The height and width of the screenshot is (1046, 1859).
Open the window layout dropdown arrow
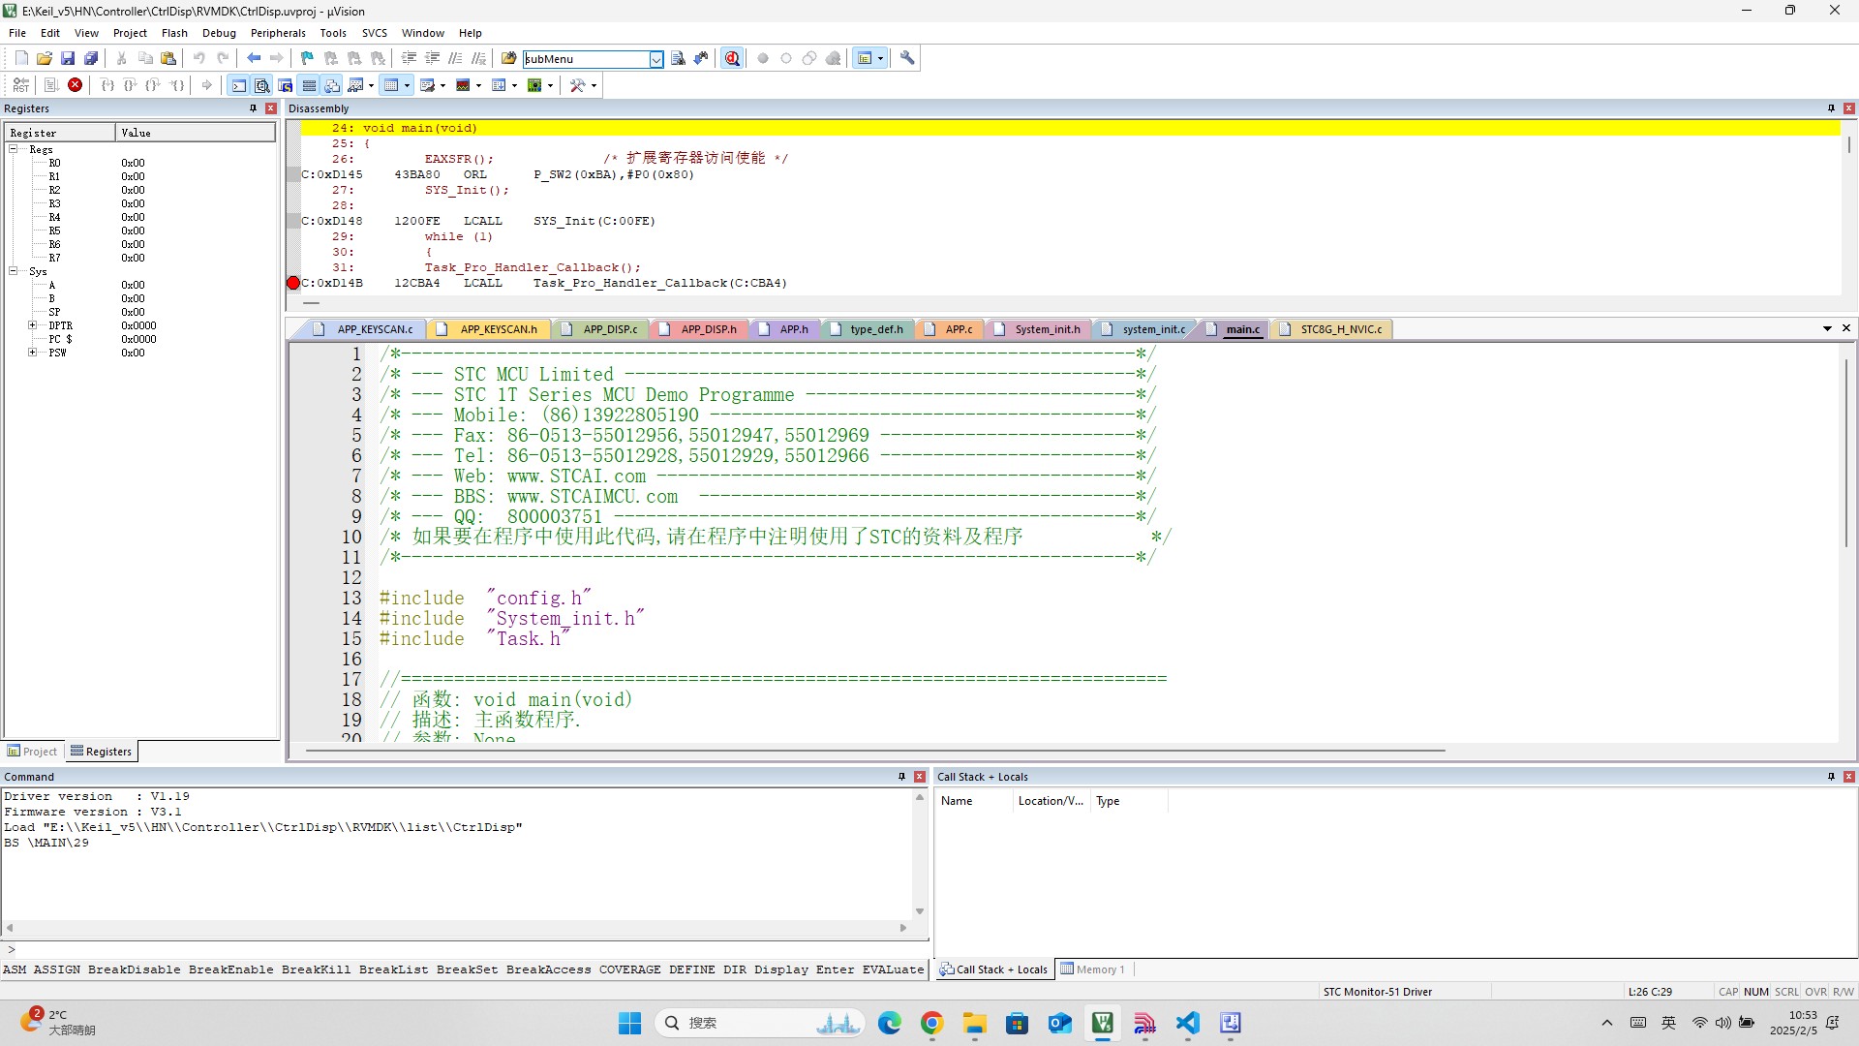(x=880, y=59)
